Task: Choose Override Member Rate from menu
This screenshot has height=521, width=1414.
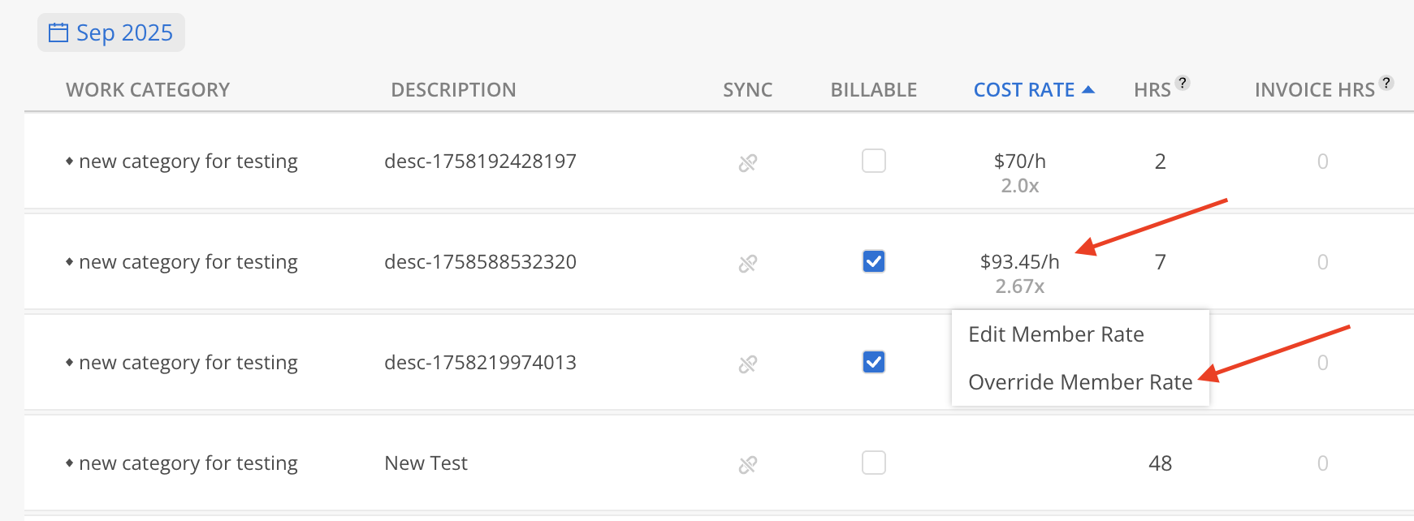Action: pyautogui.click(x=1079, y=382)
